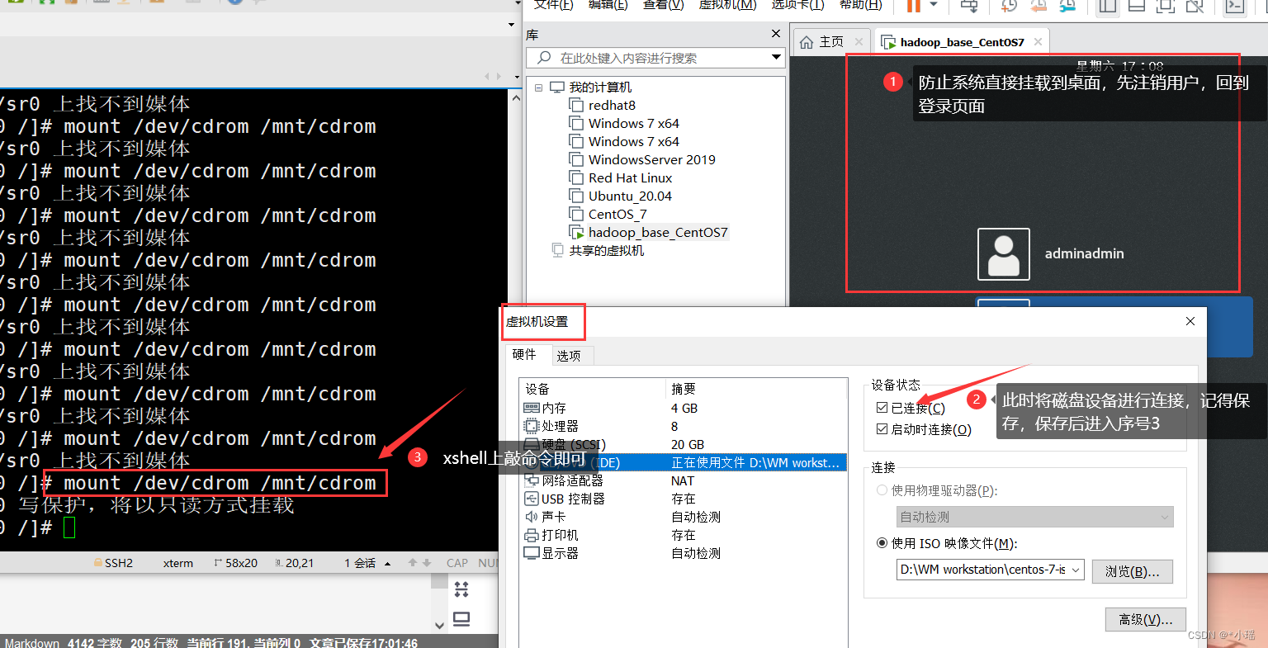Close the 主页 tab

(859, 41)
